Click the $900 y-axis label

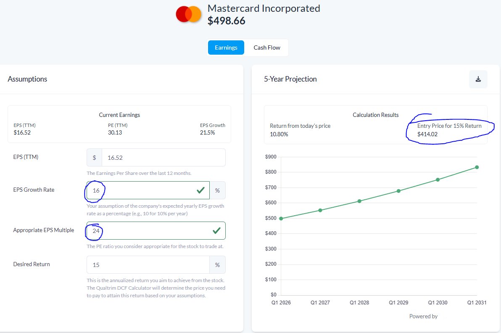(x=271, y=157)
